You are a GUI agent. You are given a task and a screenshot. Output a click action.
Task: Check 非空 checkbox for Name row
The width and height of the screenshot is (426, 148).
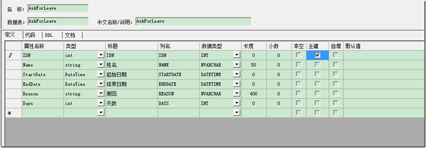[x=299, y=65]
